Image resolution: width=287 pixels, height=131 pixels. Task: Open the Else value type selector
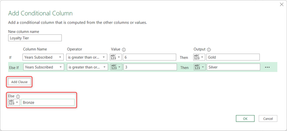pos(14,102)
